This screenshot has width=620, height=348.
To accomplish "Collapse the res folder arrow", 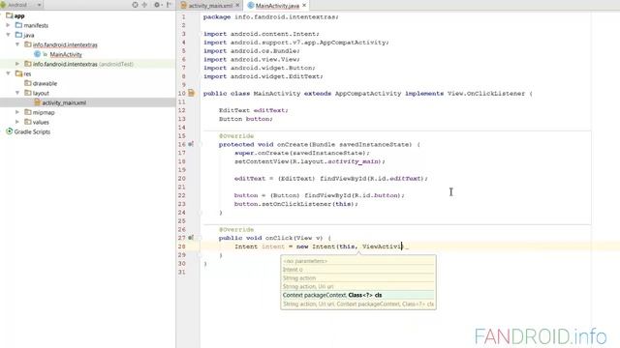I will pos(9,73).
